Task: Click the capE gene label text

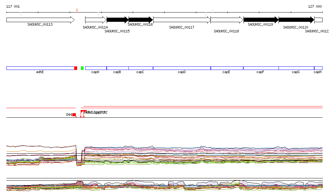Action: (226, 72)
